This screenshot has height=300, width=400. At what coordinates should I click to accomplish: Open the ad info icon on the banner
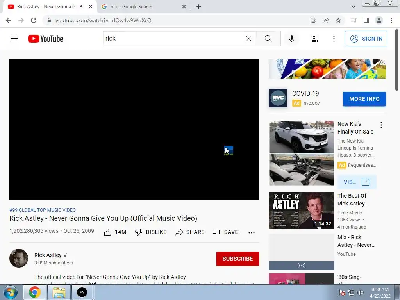tap(383, 62)
